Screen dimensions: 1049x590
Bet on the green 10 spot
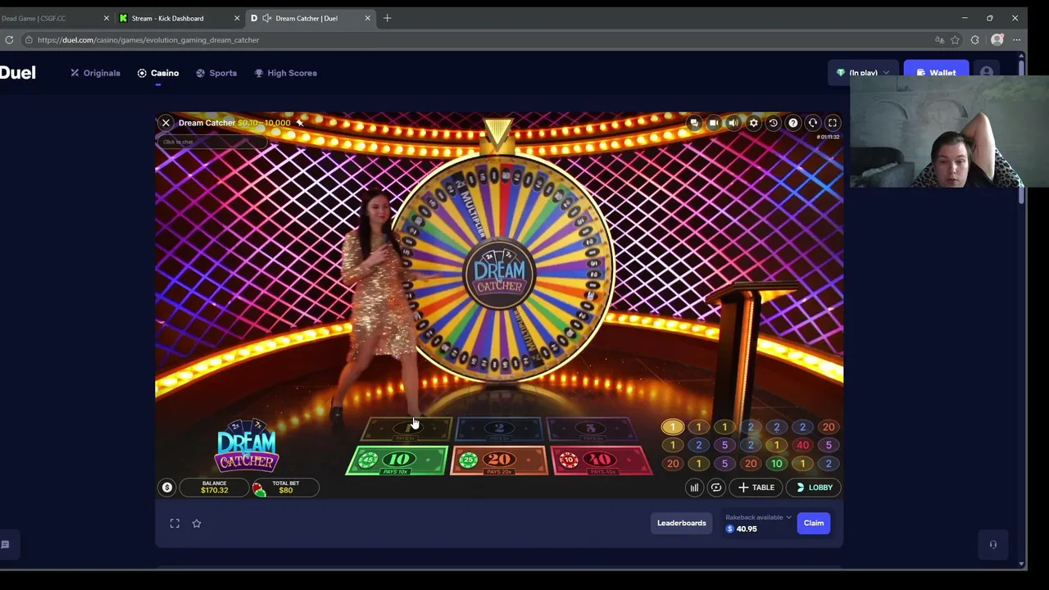397,461
